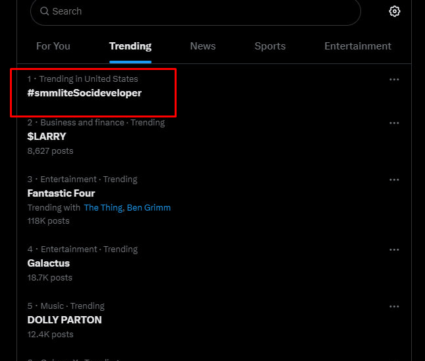Viewport: 425px width, 361px height.
Task: Open more options for DOLLY PARTON trend
Action: tap(394, 306)
